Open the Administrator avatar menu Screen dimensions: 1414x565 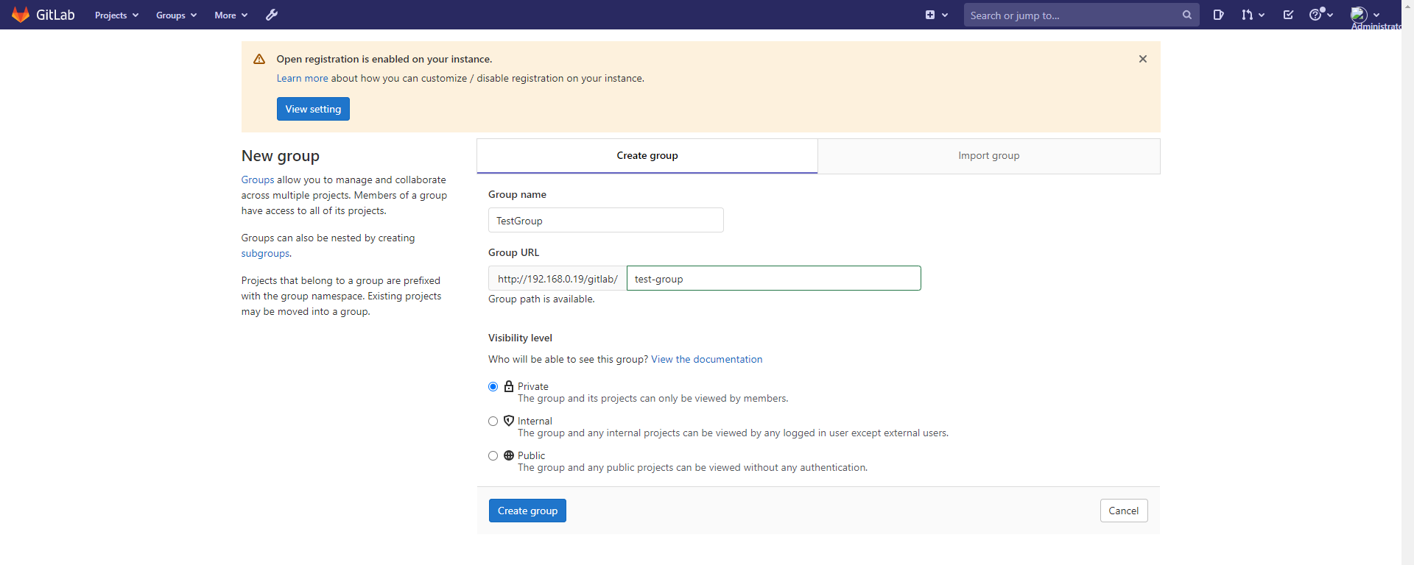[1365, 15]
